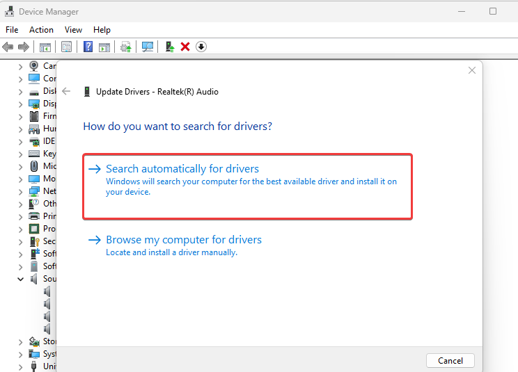518x372 pixels.
Task: Collapse the Sound controllers node chevron
Action: coord(20,280)
